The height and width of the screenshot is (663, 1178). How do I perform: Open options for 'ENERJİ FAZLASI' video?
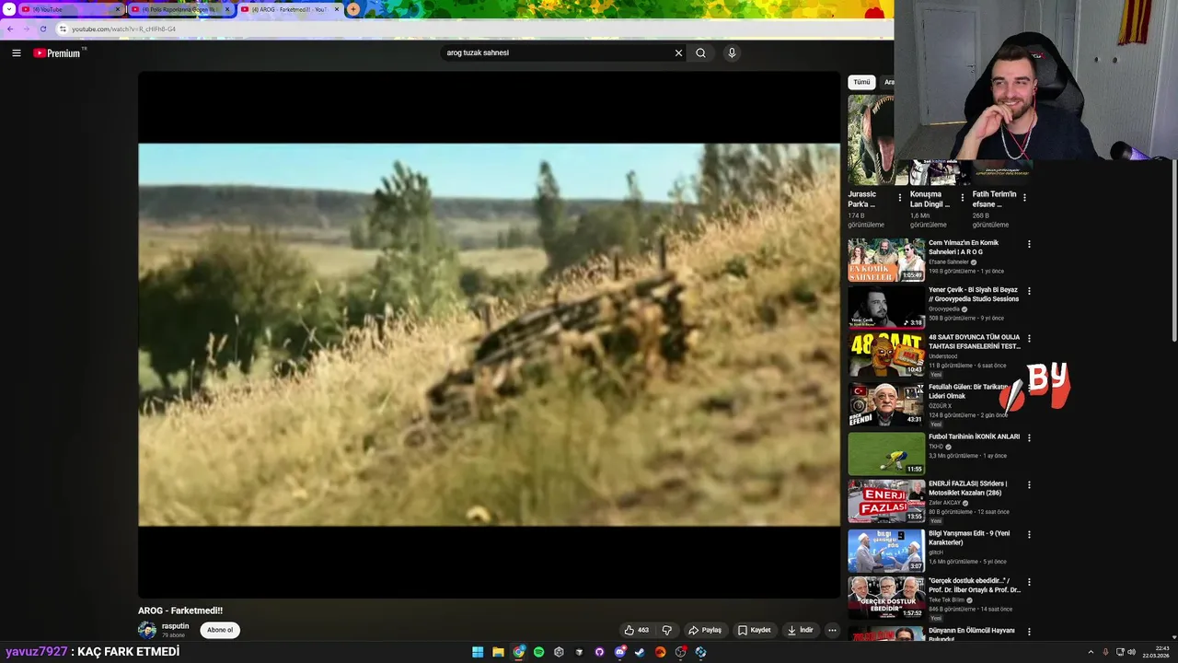tap(1029, 485)
